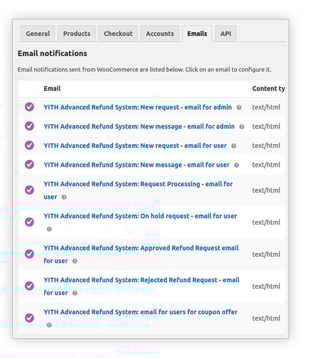Screen dimensions: 316x358
Task: Open 'New message - email for user' link
Action: (x=136, y=165)
